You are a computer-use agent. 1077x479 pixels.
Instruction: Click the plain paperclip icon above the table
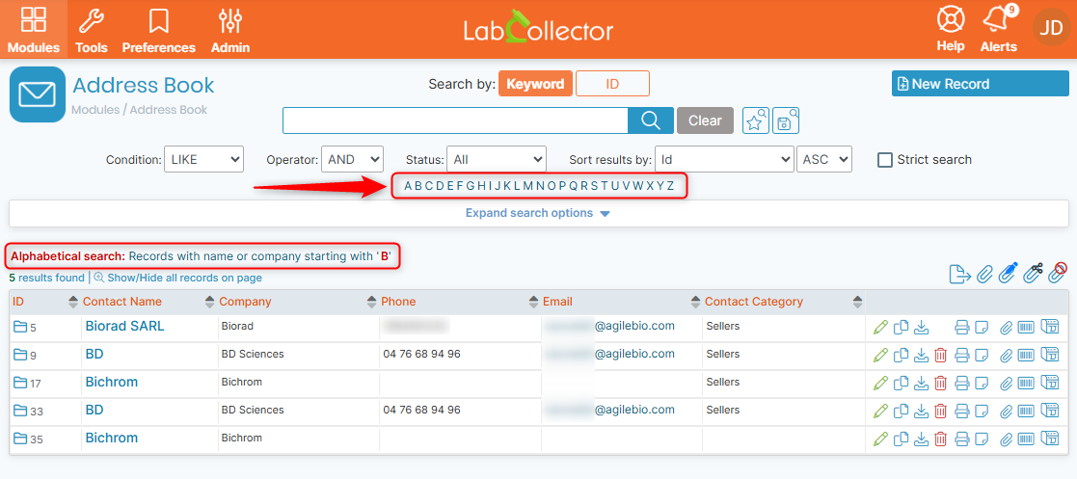click(983, 274)
